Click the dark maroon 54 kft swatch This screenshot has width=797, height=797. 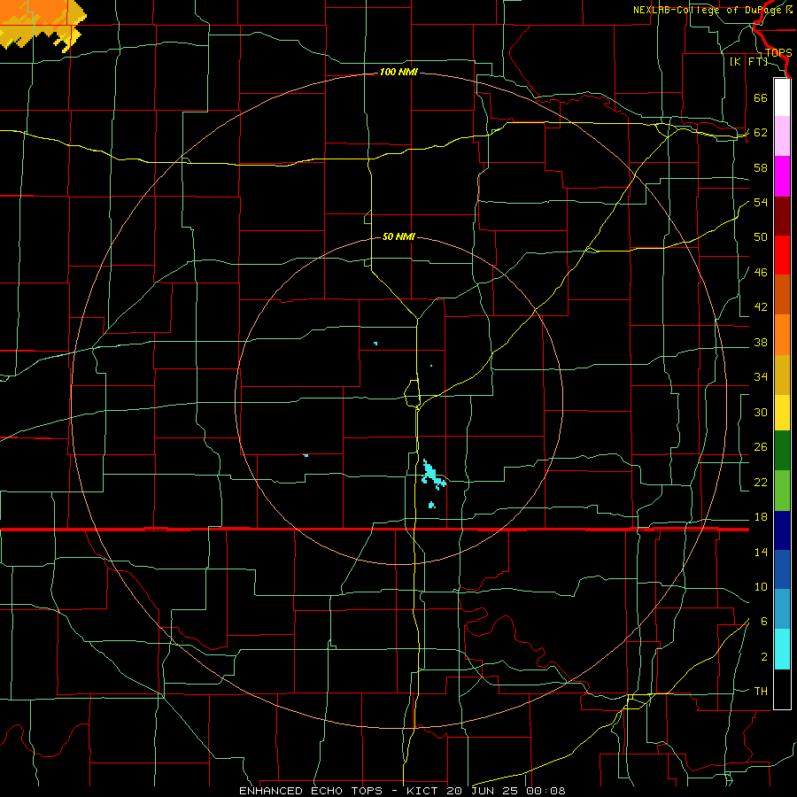pyautogui.click(x=782, y=216)
